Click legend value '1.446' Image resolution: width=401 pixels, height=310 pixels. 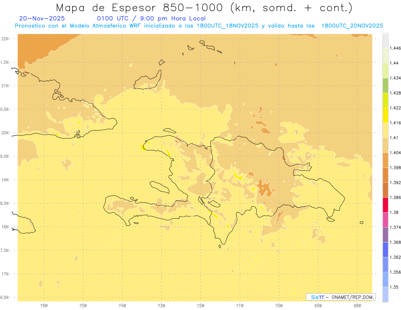(395, 48)
